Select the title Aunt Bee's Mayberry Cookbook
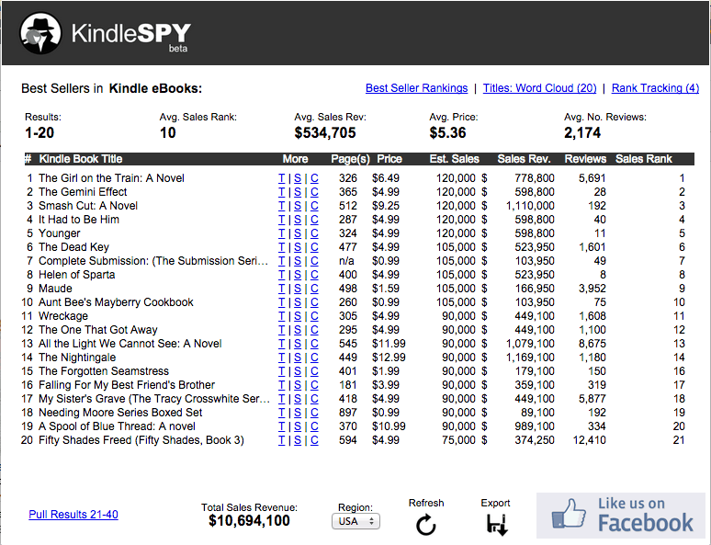Screen dimensions: 711x545 116,302
